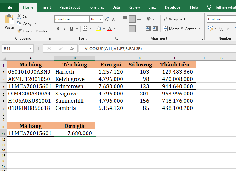Click the Percent Style icon
Screen dimensions: 236x171
tap(222, 29)
